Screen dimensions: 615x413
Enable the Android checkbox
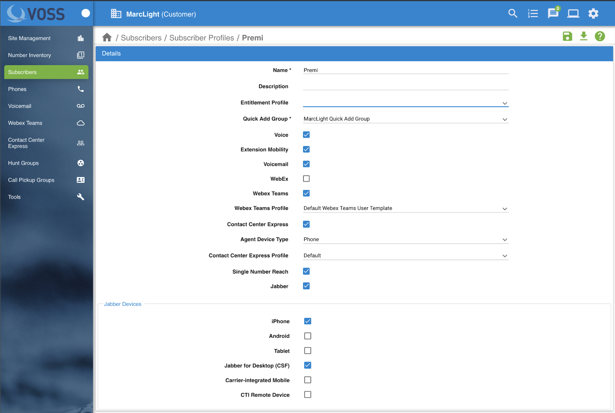coord(307,336)
